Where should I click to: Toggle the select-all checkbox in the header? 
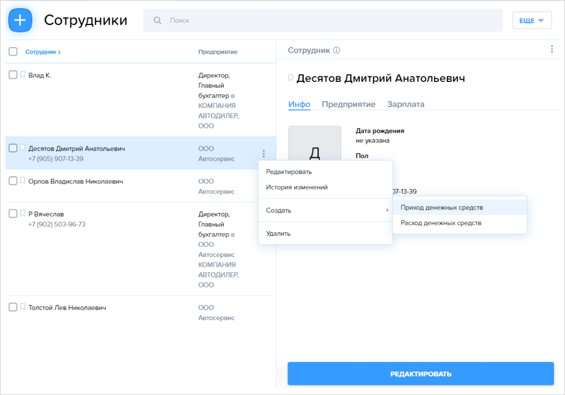[x=13, y=52]
